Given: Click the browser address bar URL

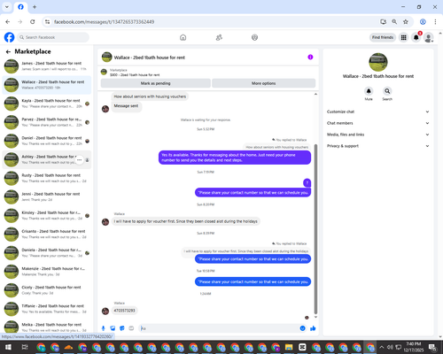Looking at the screenshot, I should (x=104, y=22).
